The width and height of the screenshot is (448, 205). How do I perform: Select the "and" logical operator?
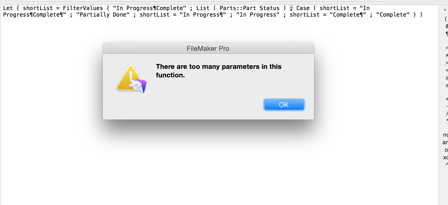(445, 142)
